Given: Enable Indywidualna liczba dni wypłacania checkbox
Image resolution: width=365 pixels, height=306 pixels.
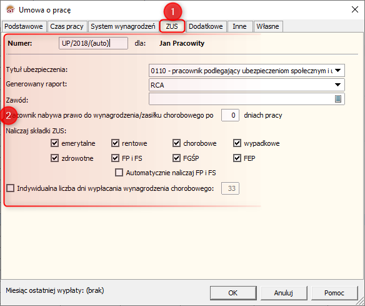Looking at the screenshot, I should click(x=10, y=188).
